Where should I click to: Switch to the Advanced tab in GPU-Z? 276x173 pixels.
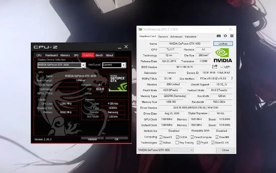click(x=176, y=36)
